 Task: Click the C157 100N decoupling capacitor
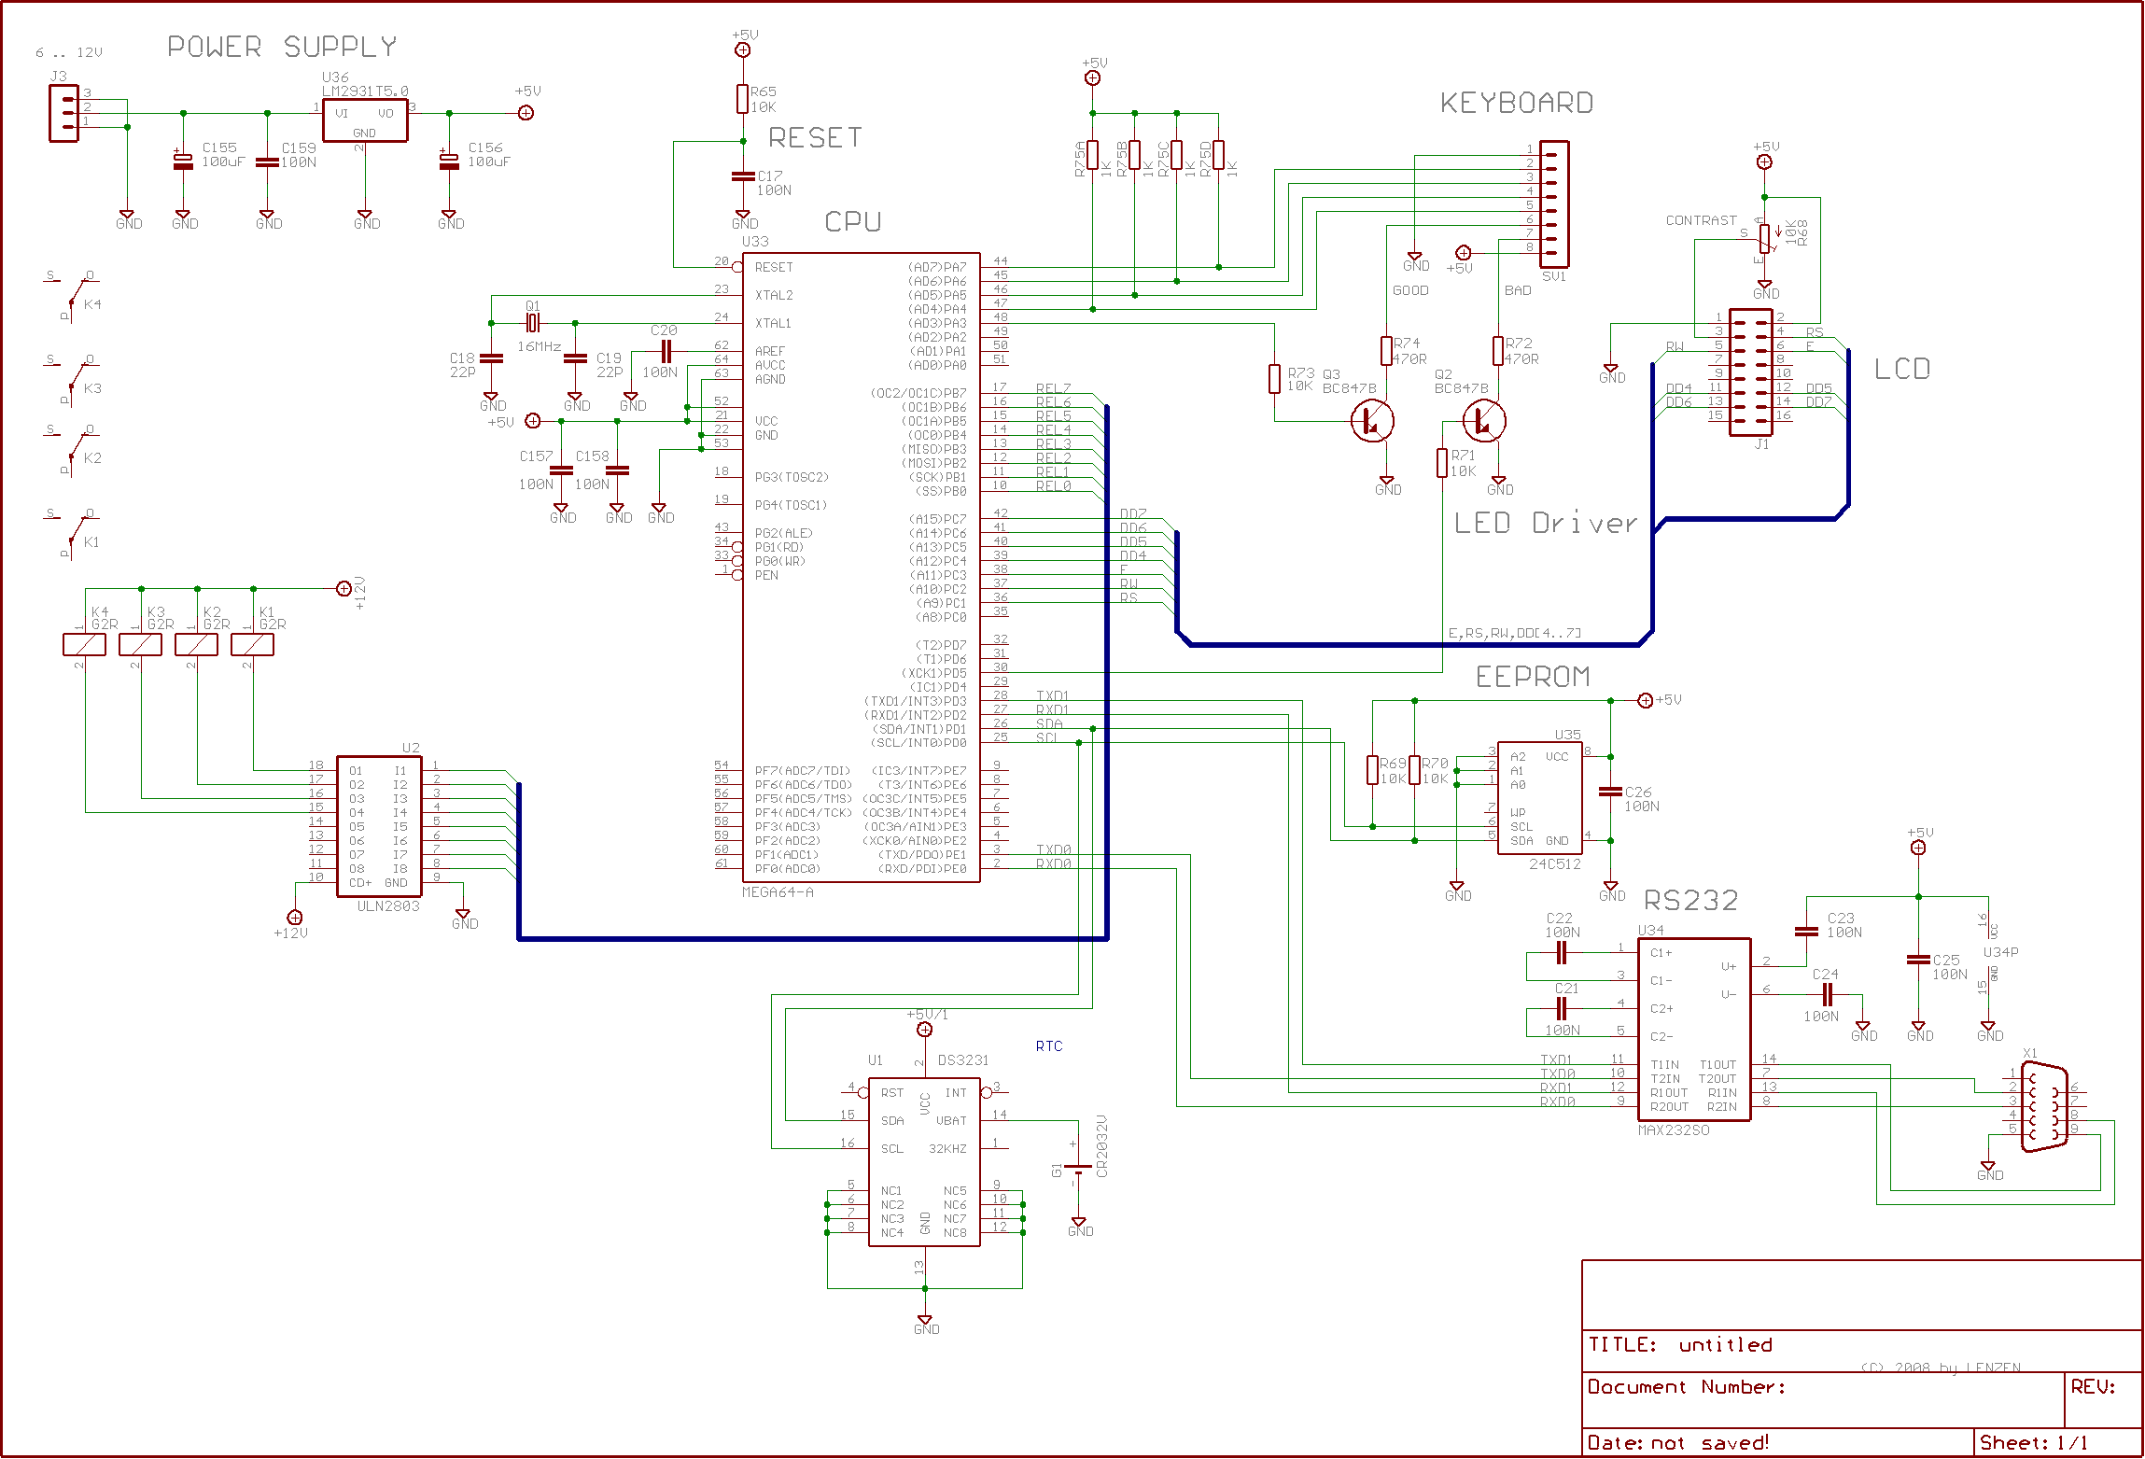pos(561,470)
